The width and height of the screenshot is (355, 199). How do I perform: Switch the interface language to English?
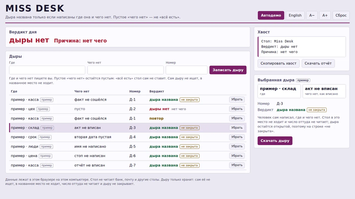[x=295, y=15]
